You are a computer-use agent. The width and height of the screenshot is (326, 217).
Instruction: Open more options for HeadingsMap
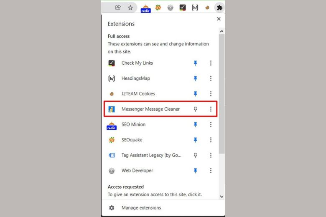coord(211,78)
